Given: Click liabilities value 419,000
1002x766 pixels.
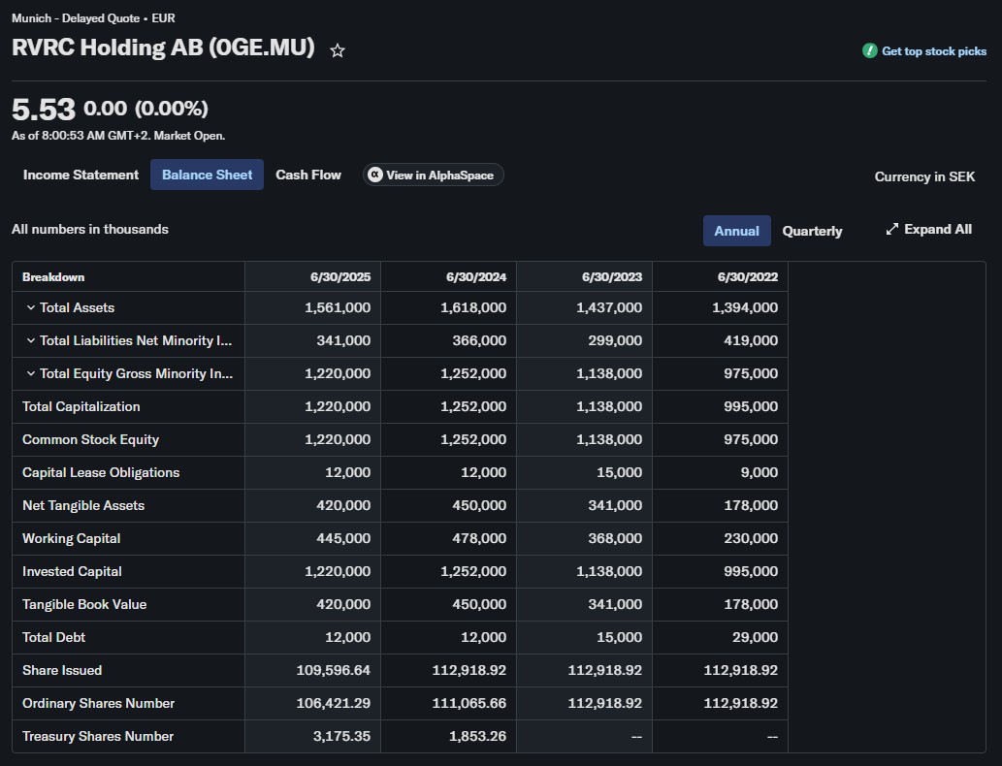Looking at the screenshot, I should coord(751,340).
